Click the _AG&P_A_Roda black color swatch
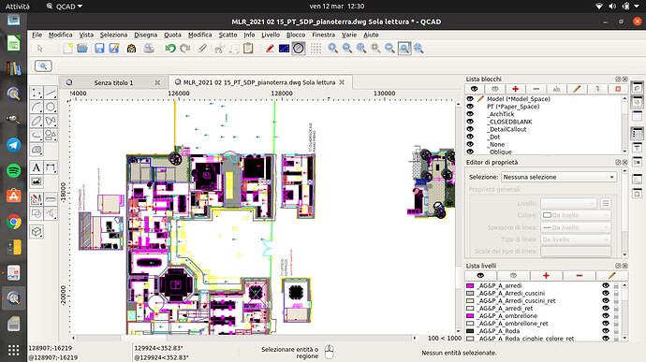The image size is (646, 362). [470, 331]
